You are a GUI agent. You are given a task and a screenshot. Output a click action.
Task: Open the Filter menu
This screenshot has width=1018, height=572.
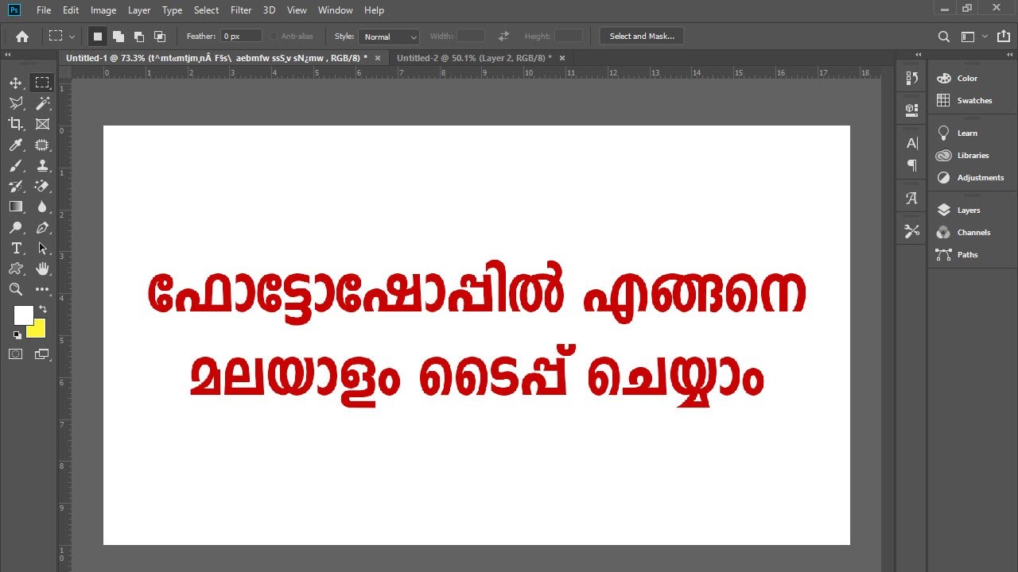click(x=241, y=10)
